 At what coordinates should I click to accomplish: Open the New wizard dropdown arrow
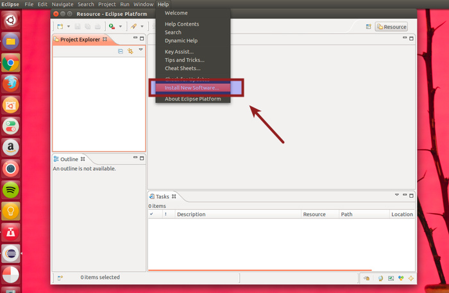[69, 27]
